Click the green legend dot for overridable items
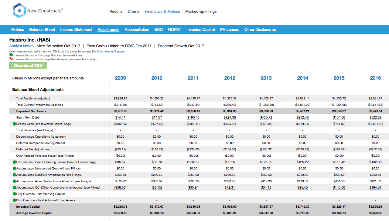Viewport: 389px width, 221px height. click(x=11, y=55)
